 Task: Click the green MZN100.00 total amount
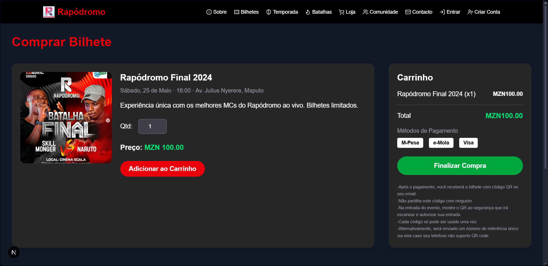coord(504,116)
